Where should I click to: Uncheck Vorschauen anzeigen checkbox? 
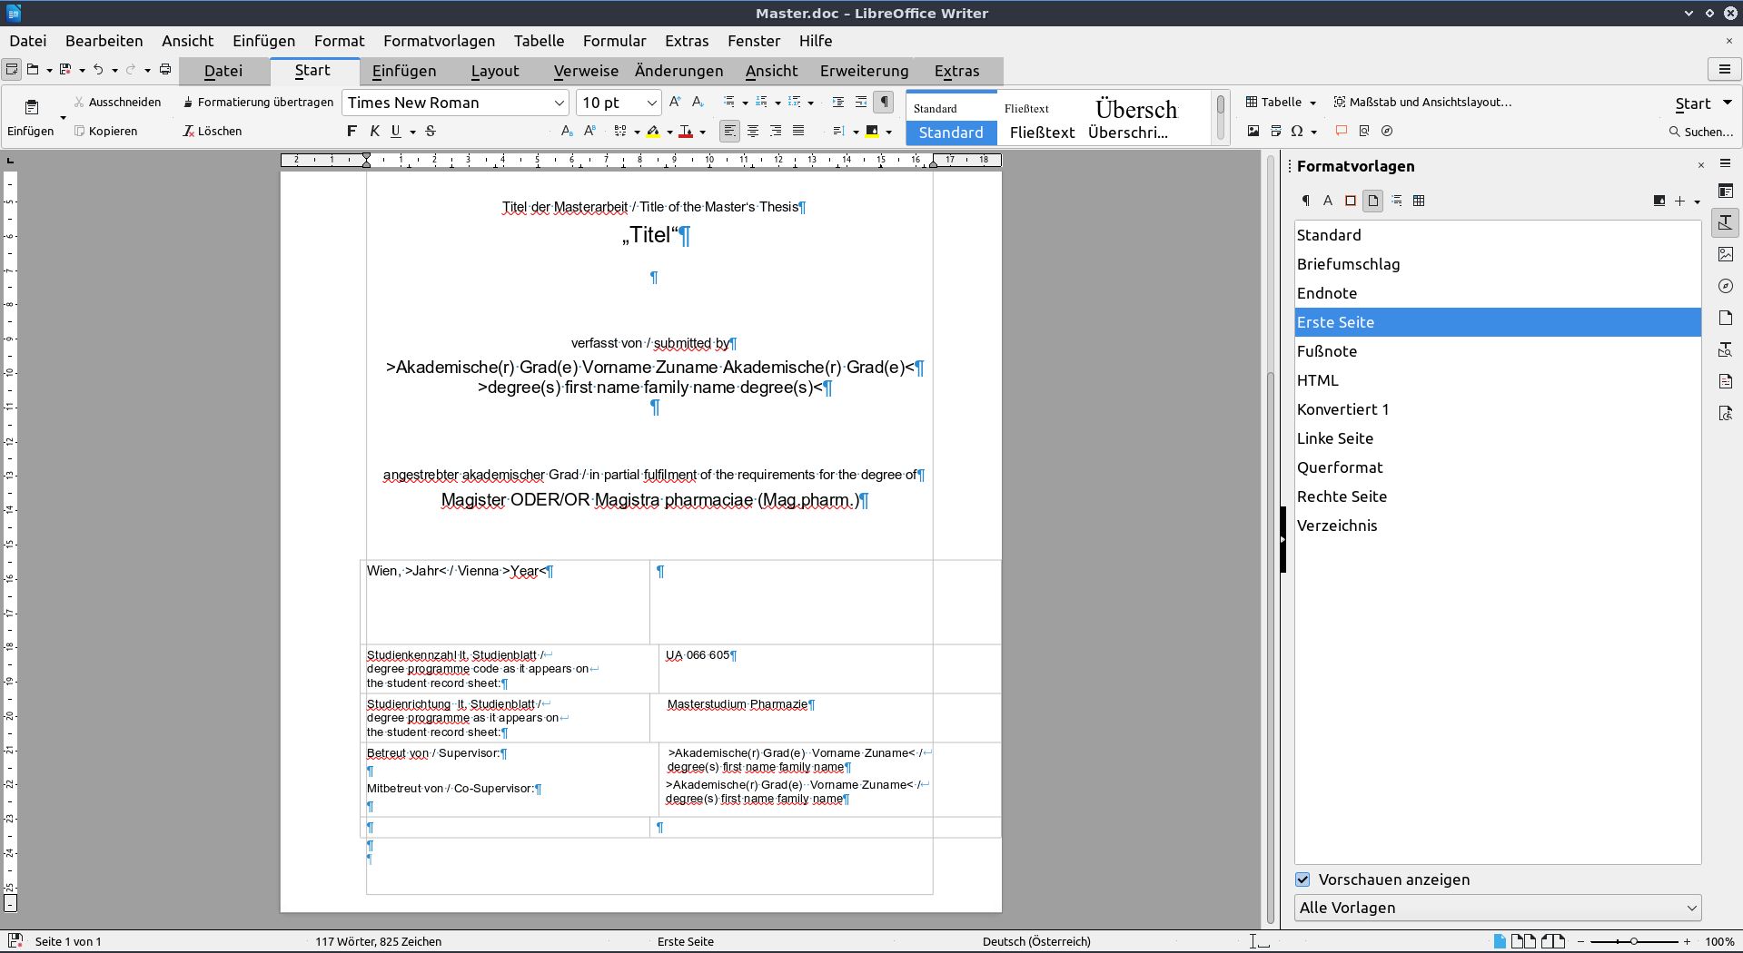1303,879
